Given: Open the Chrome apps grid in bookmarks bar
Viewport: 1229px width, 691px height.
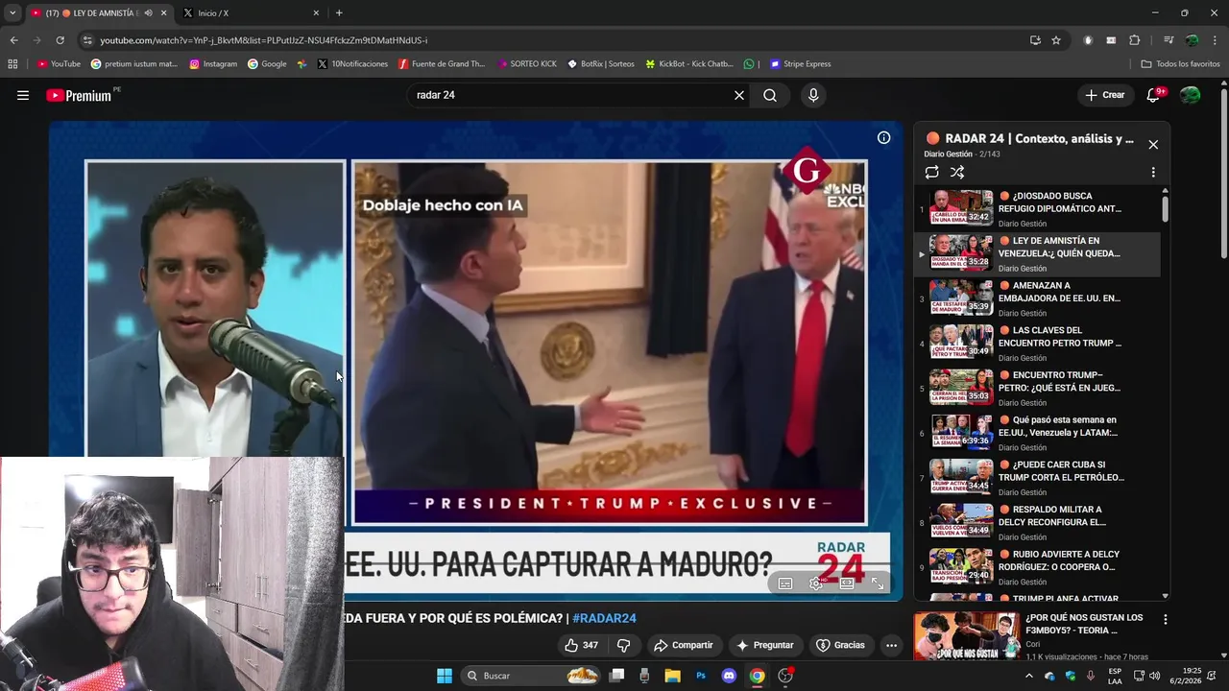Looking at the screenshot, I should (12, 64).
